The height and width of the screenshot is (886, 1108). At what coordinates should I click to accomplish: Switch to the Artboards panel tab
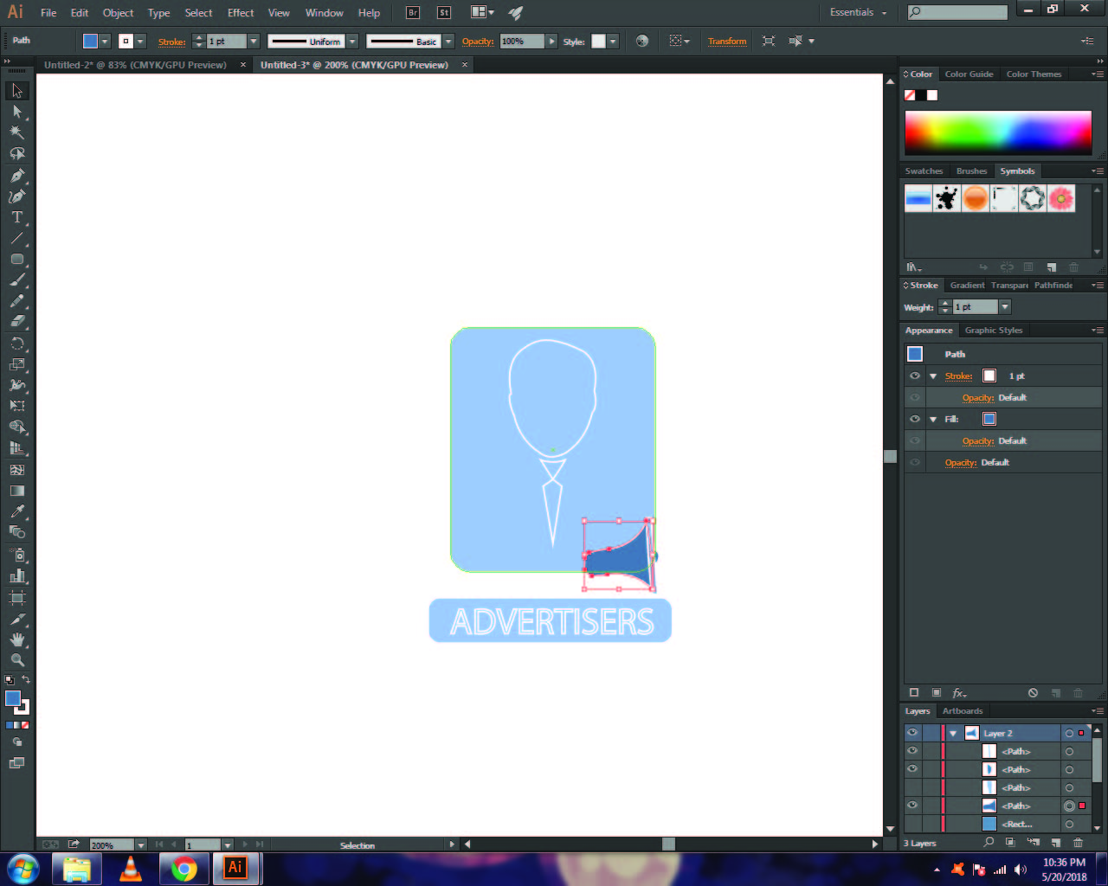[963, 711]
